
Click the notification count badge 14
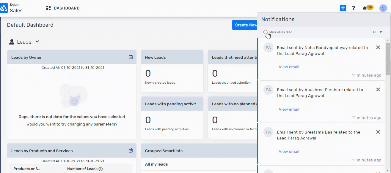click(370, 7)
